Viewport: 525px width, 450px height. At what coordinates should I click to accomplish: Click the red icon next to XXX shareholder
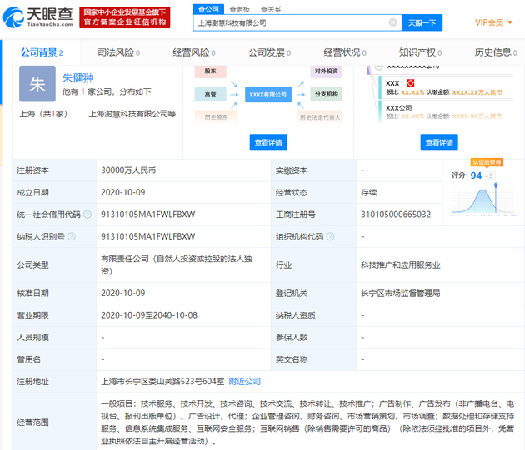[411, 83]
